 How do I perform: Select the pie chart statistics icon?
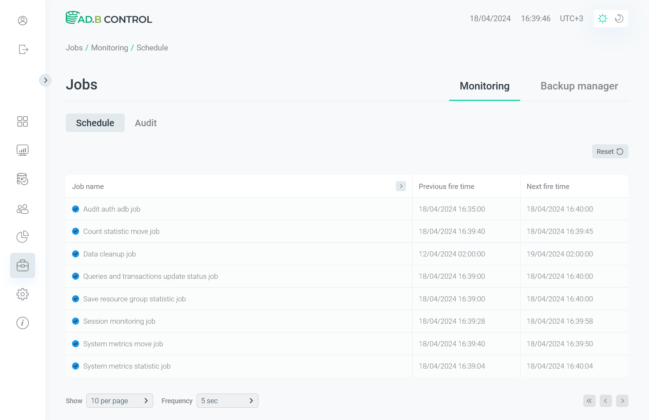click(x=23, y=237)
